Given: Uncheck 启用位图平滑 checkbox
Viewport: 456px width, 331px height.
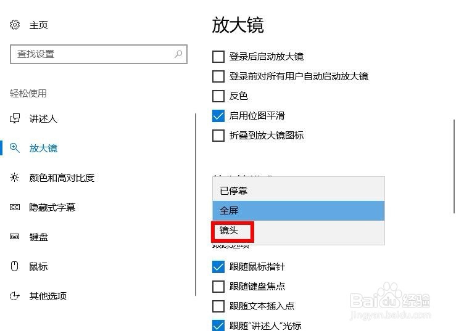Looking at the screenshot, I should [x=218, y=116].
